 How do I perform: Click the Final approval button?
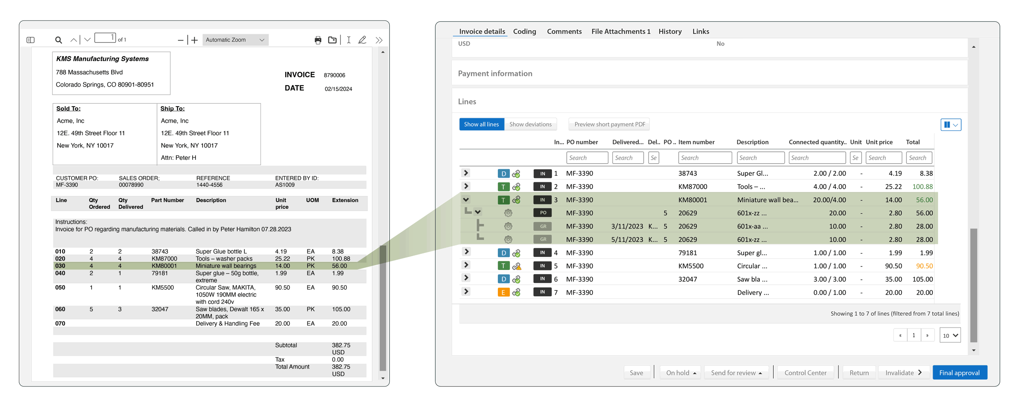pyautogui.click(x=960, y=373)
